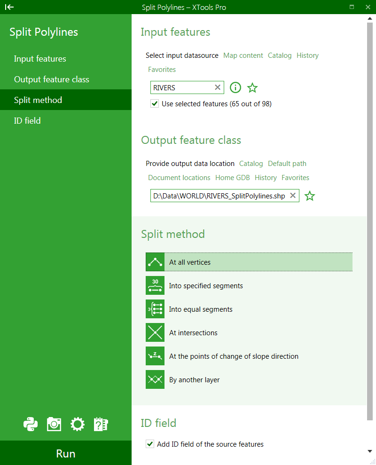
Task: Click the scrollbar up arrow
Action: click(370, 18)
